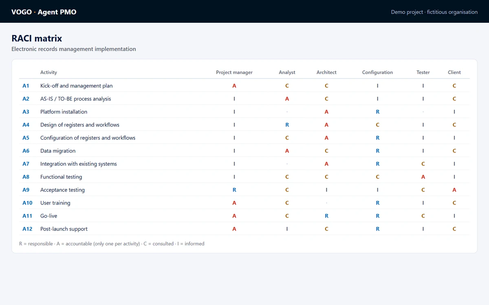Click the Tester 'C' in Go-live row
This screenshot has width=489, height=305.
pos(423,216)
